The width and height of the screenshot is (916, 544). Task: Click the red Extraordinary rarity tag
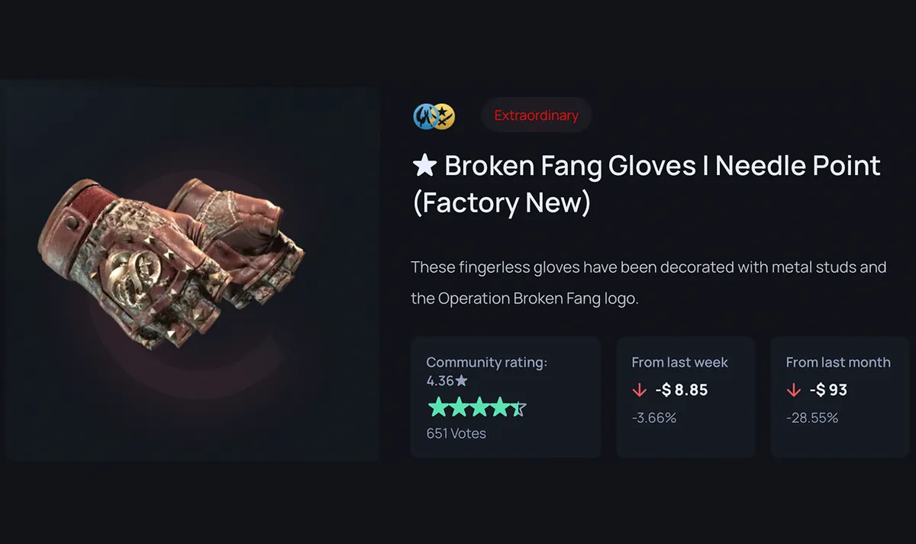pyautogui.click(x=537, y=116)
